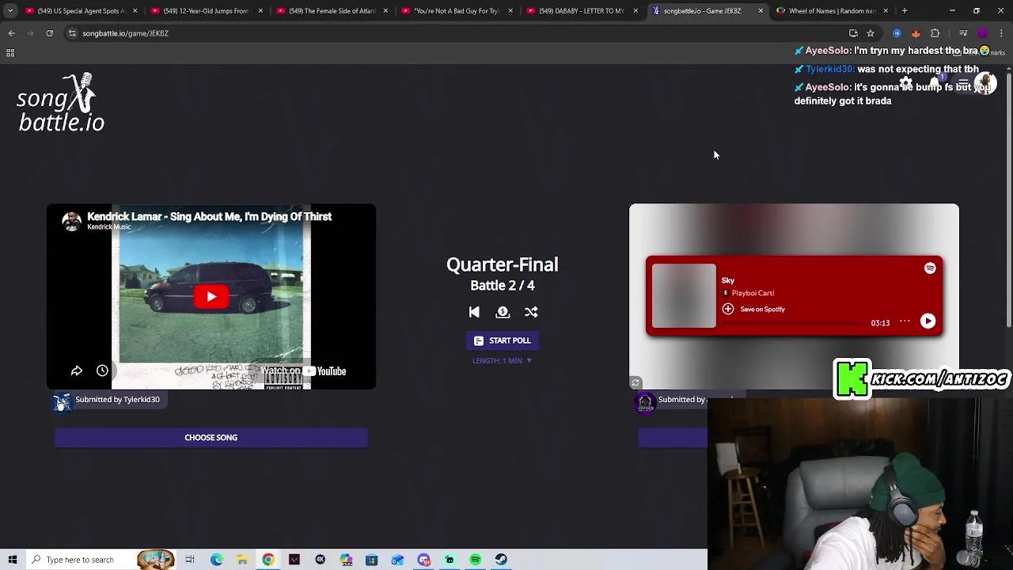The height and width of the screenshot is (570, 1013).
Task: Click the Save on Spotify plus icon
Action: [x=728, y=309]
